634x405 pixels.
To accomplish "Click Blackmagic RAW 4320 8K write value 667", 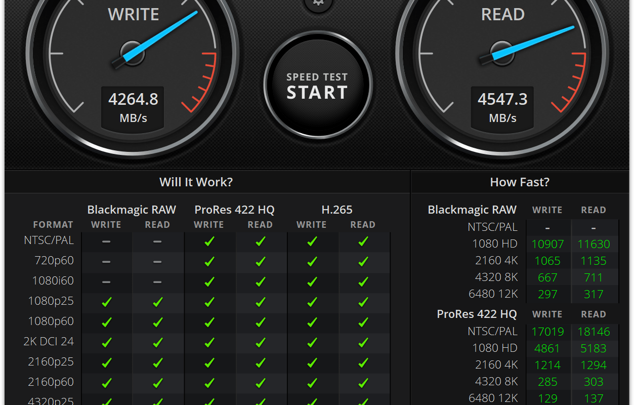I will [x=547, y=277].
